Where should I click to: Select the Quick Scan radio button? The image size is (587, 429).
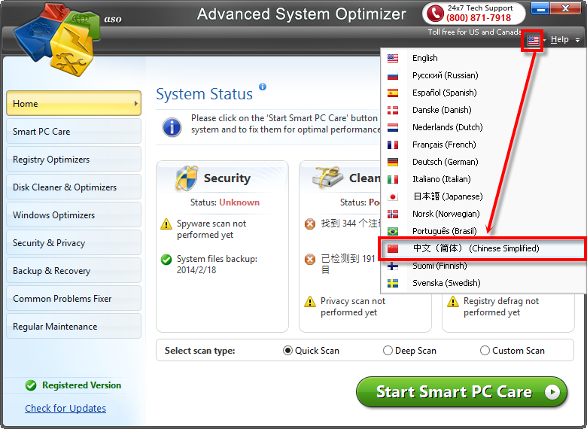pyautogui.click(x=287, y=351)
